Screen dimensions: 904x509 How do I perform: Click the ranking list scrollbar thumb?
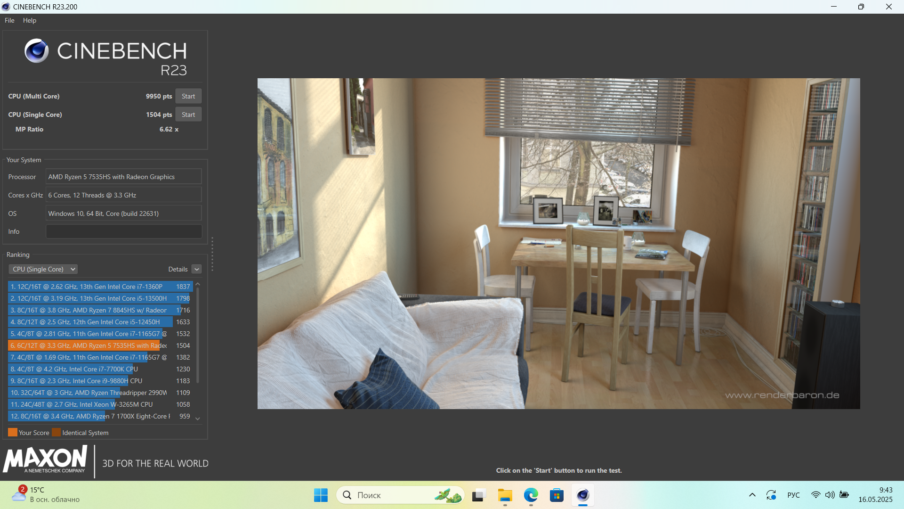pyautogui.click(x=198, y=335)
